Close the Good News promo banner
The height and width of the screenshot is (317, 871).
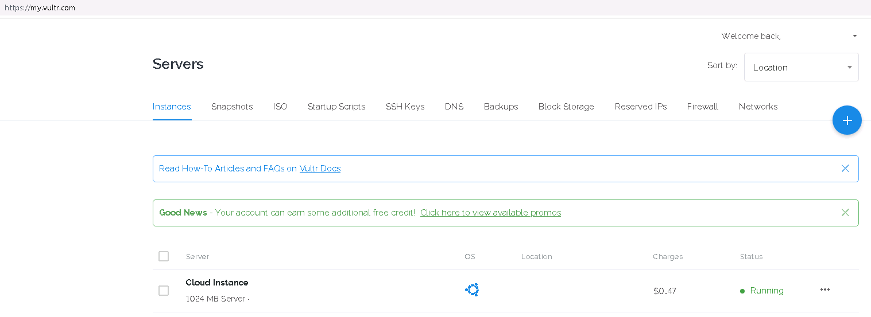tap(845, 213)
